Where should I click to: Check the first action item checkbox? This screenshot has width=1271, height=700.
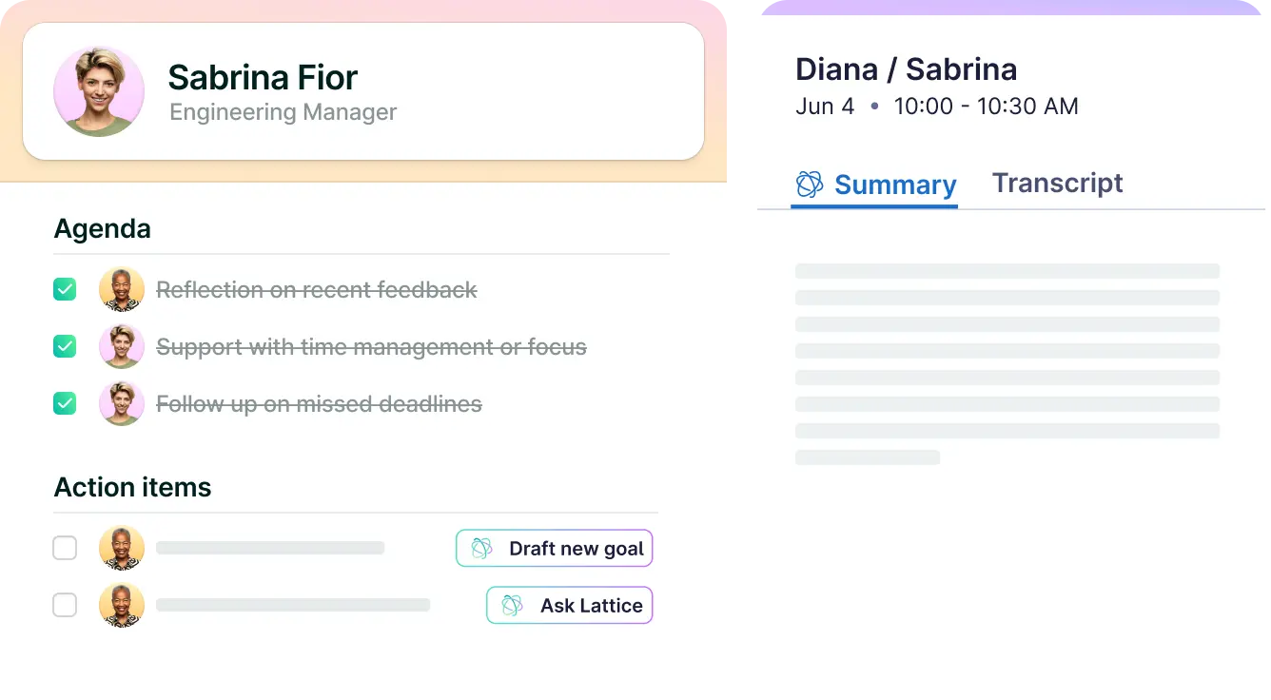[x=65, y=549]
